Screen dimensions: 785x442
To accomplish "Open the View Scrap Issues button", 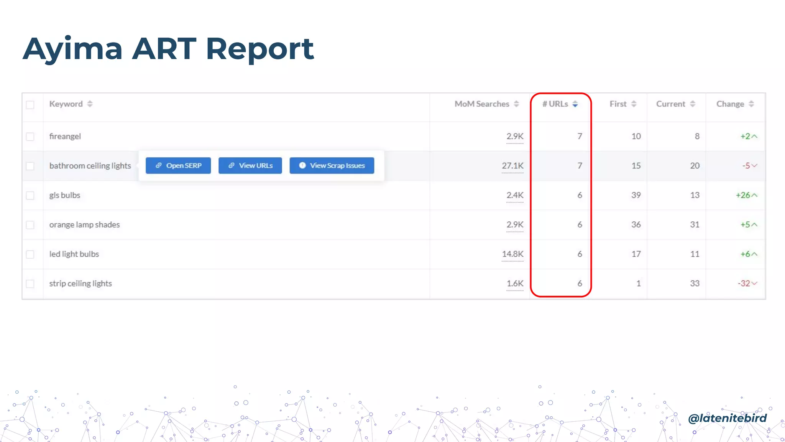I will [x=332, y=165].
